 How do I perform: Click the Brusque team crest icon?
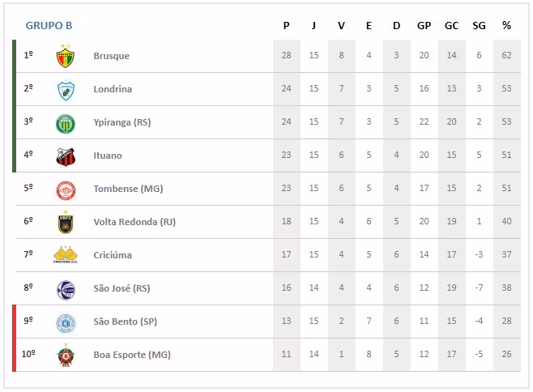pyautogui.click(x=65, y=57)
